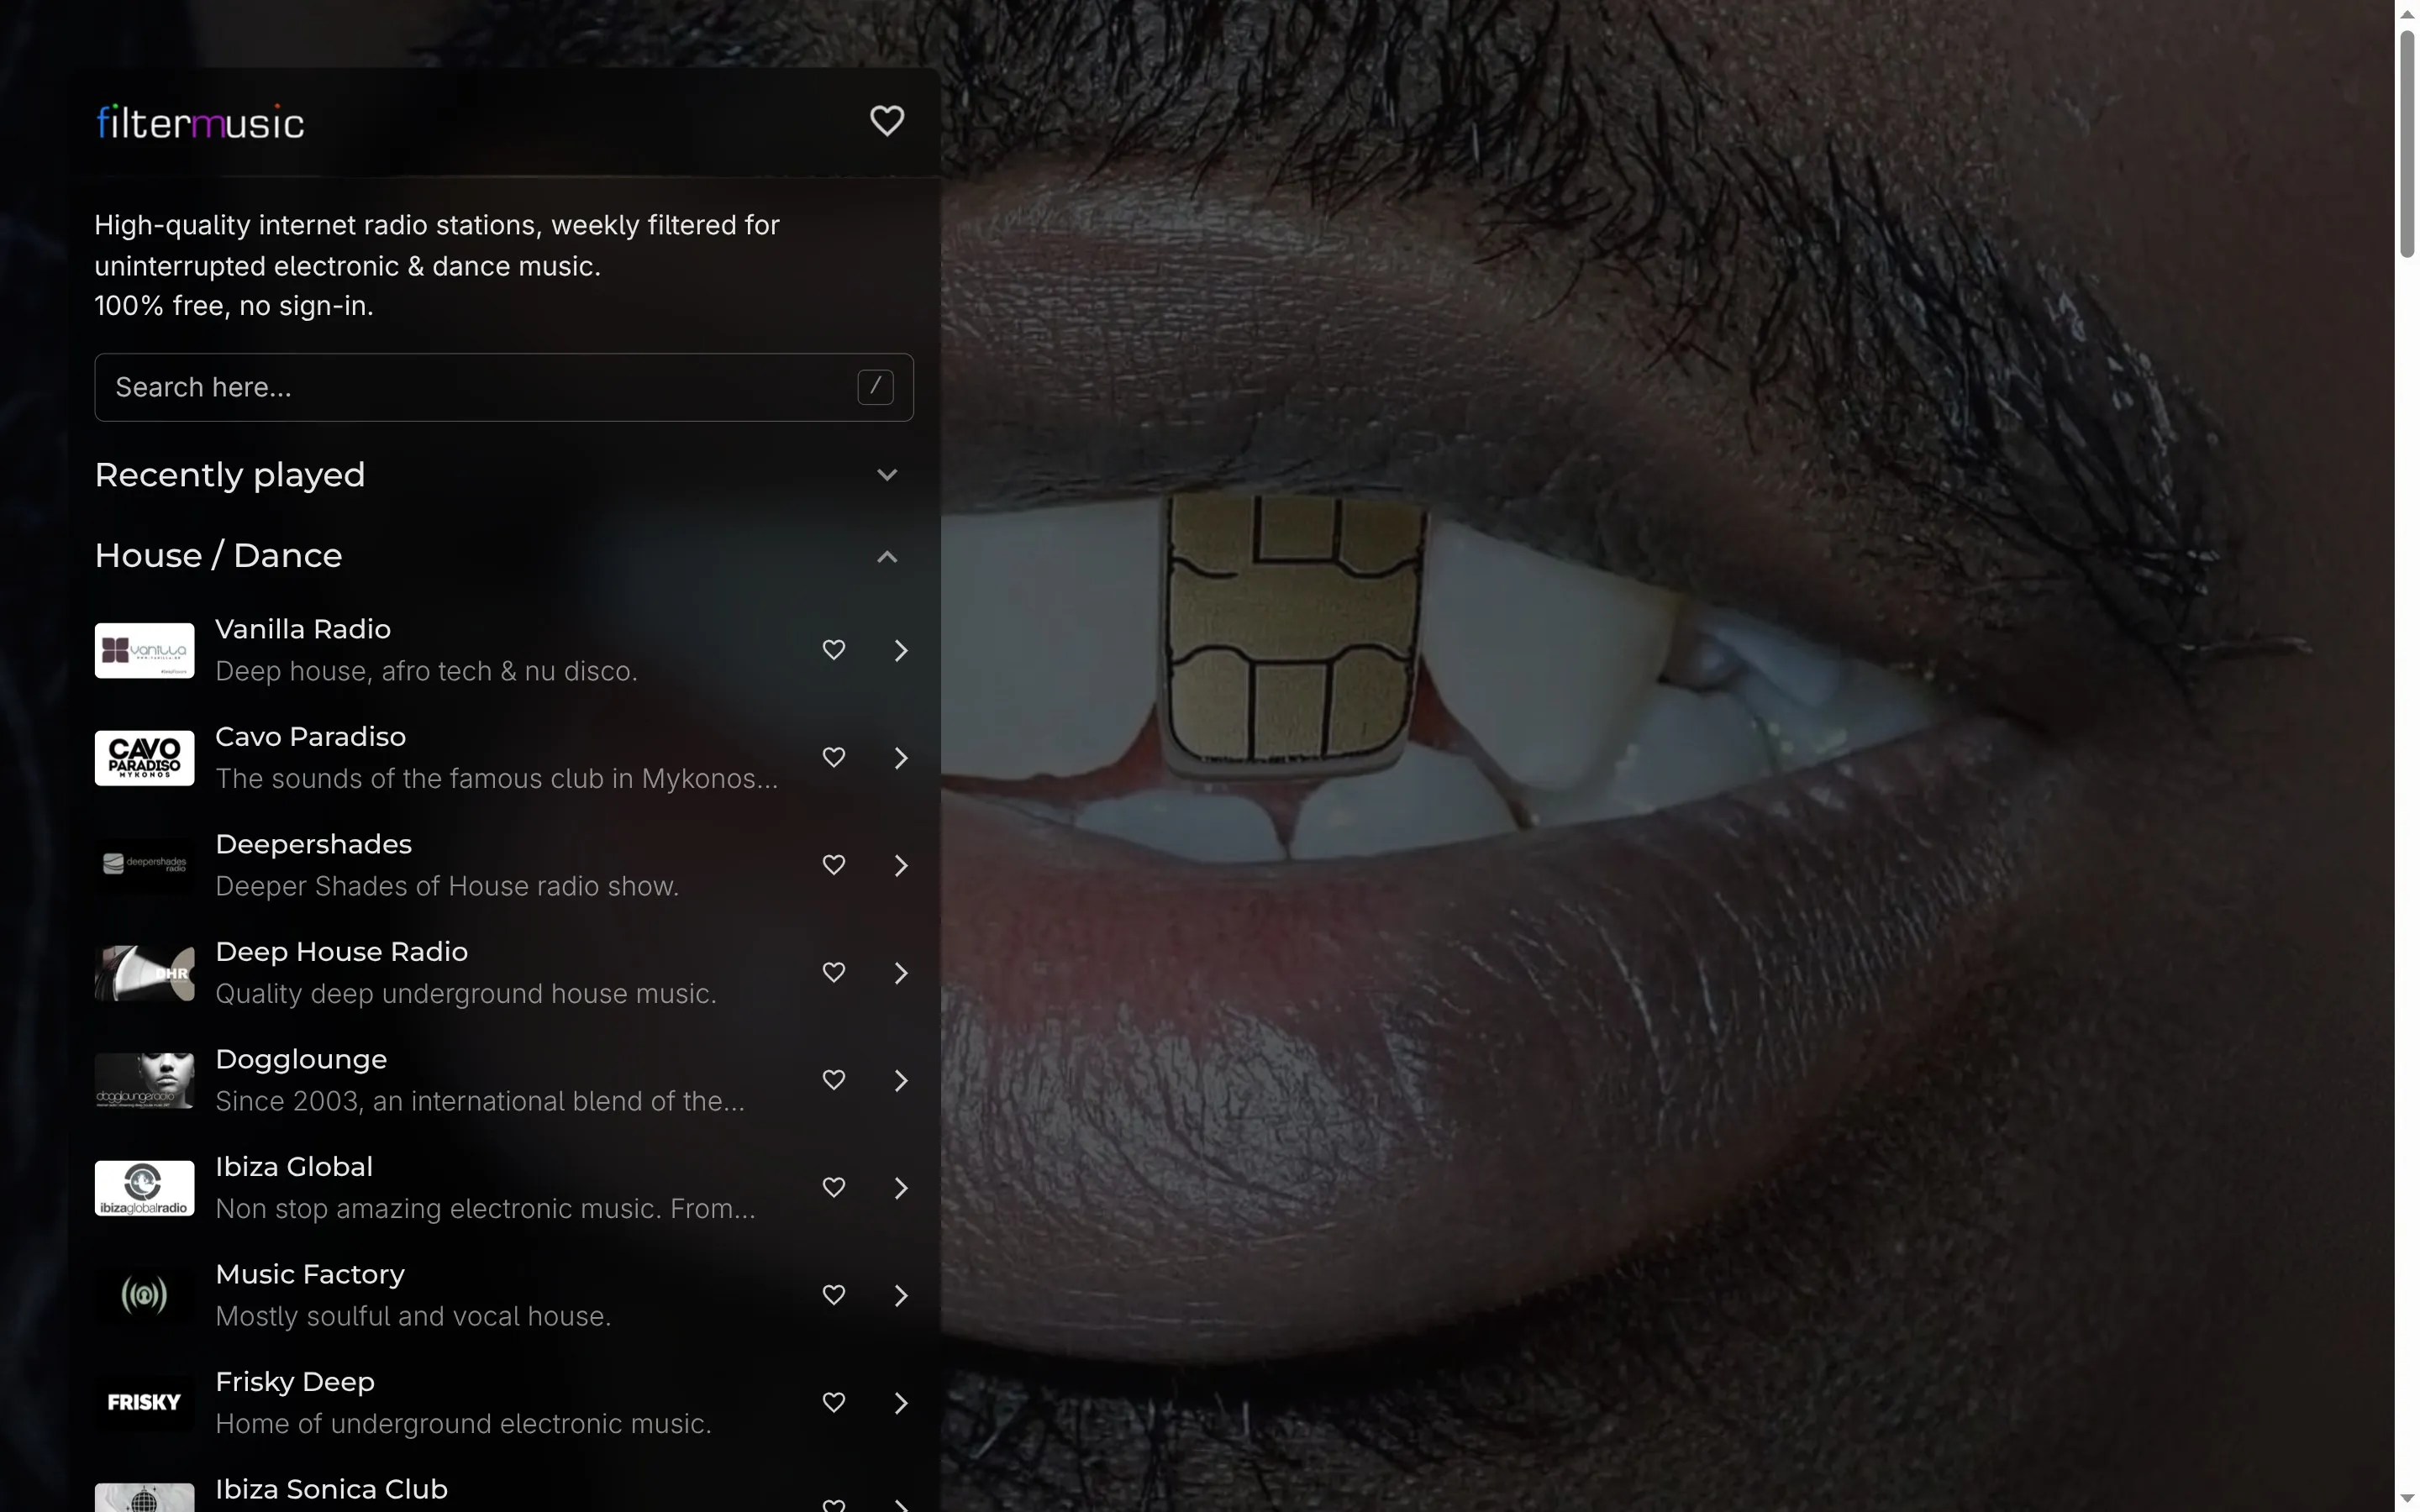The width and height of the screenshot is (2420, 1512).
Task: Open Deep House Radio details arrow
Action: [900, 973]
